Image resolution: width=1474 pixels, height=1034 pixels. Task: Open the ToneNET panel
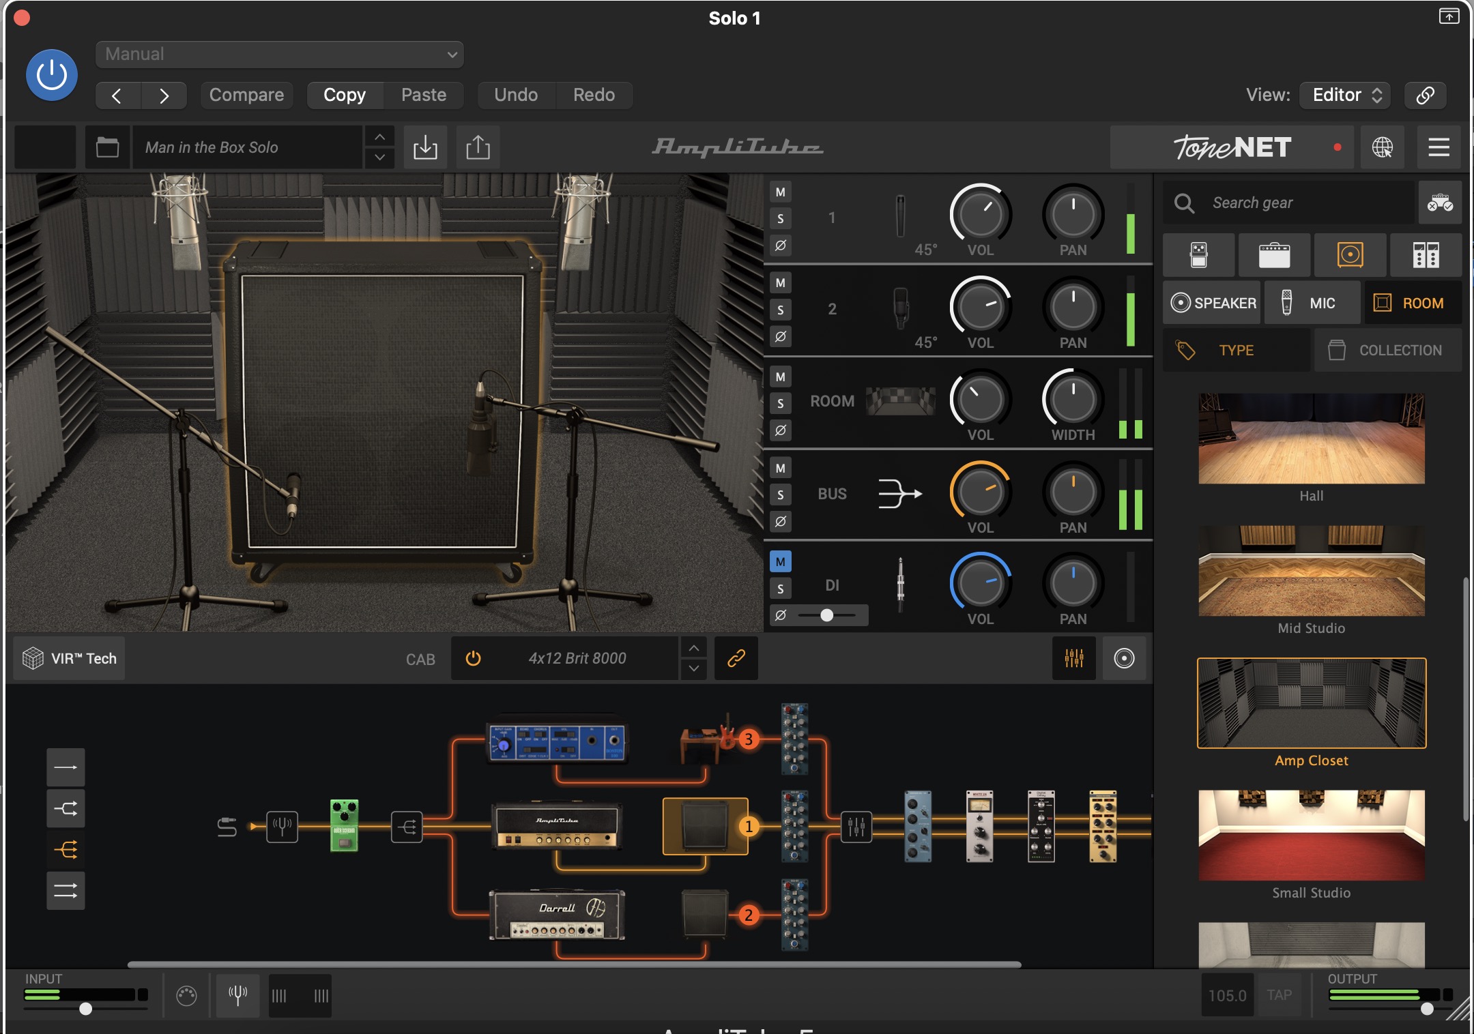[x=1232, y=147]
